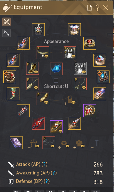Click the blue glowing artifact in center
Screen dimensions: 114x192
click(56, 69)
